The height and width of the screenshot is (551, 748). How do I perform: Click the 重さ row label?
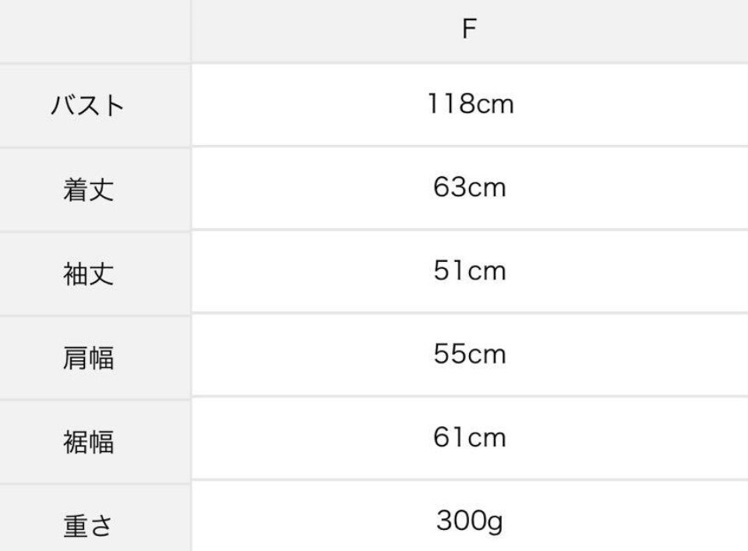88,525
